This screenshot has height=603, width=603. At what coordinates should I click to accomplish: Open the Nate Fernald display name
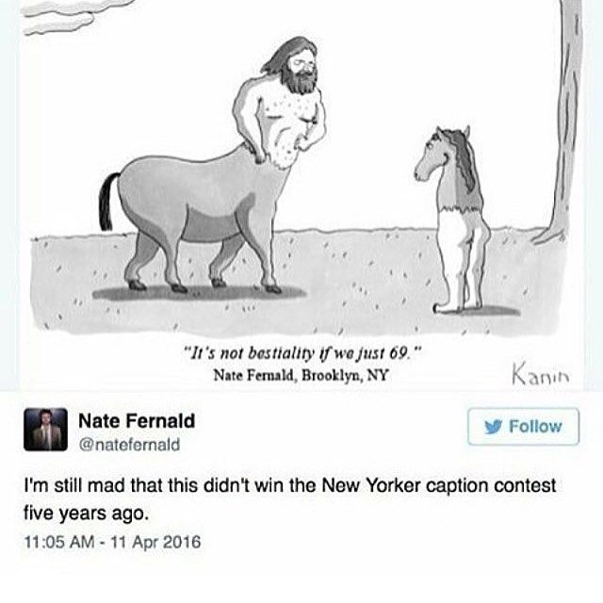(x=137, y=421)
